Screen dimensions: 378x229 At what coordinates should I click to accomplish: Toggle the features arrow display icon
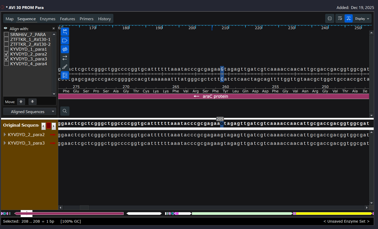65,40
